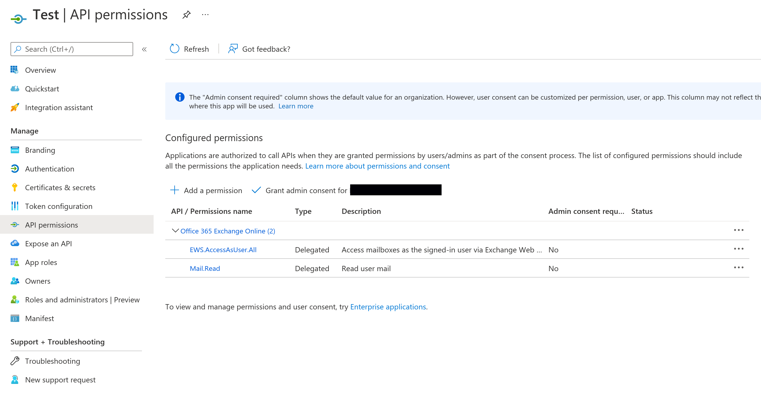The image size is (761, 395).
Task: Click the Expose an API icon
Action: [15, 243]
